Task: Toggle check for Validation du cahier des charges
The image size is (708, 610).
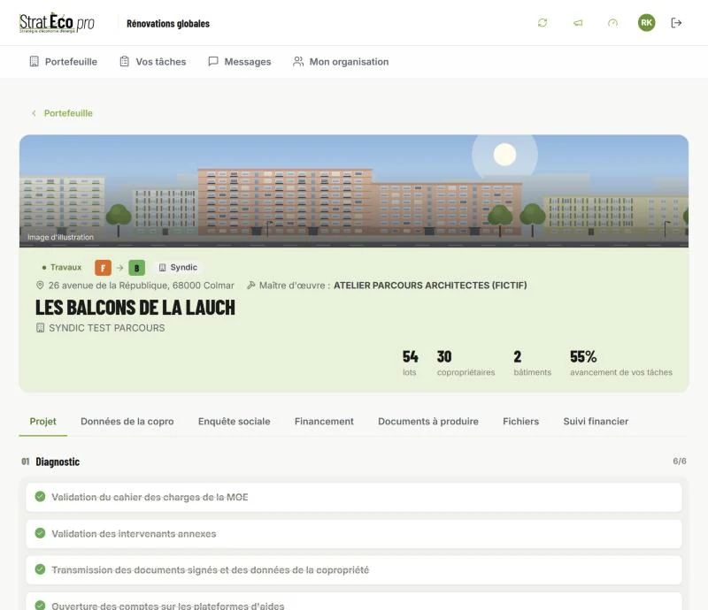Action: (40, 497)
